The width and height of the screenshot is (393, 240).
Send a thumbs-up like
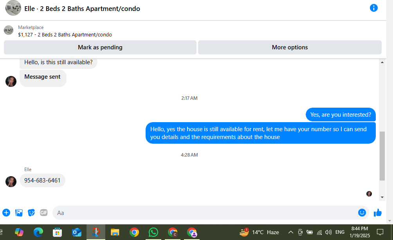(378, 213)
